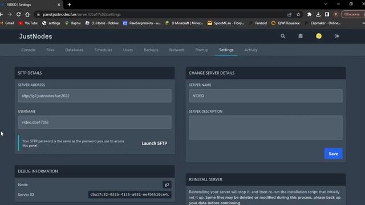Open the browser extensions puzzle icon
This screenshot has height=205, width=365.
[309, 14]
